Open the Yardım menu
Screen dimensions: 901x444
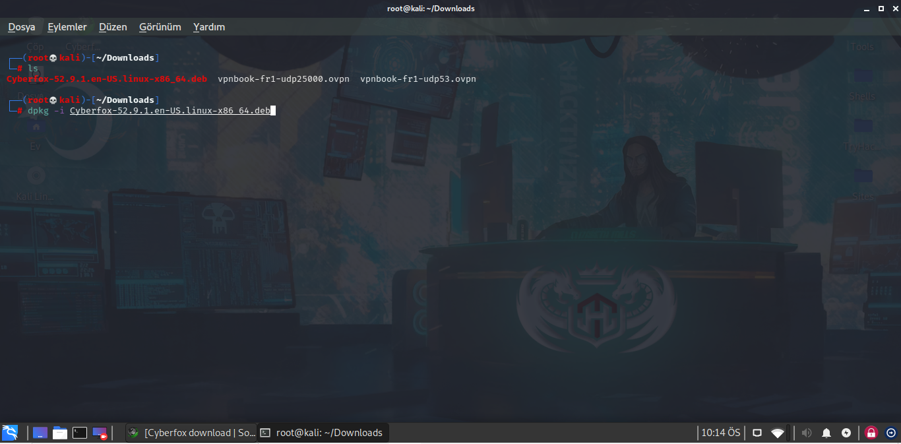(x=209, y=27)
